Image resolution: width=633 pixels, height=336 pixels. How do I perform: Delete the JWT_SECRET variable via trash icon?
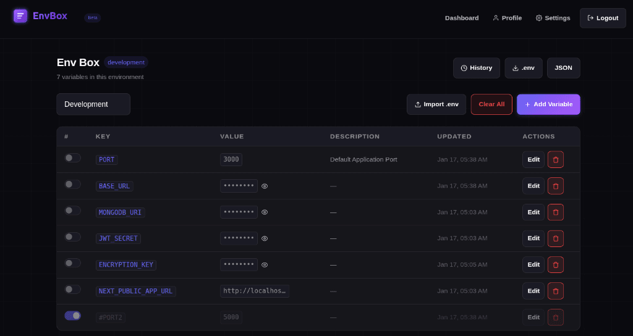556,238
